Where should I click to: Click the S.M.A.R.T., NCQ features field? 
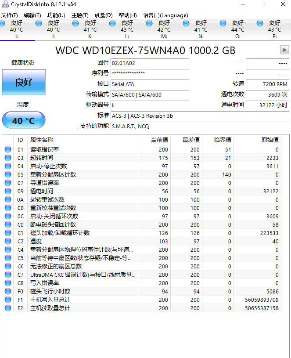200,126
